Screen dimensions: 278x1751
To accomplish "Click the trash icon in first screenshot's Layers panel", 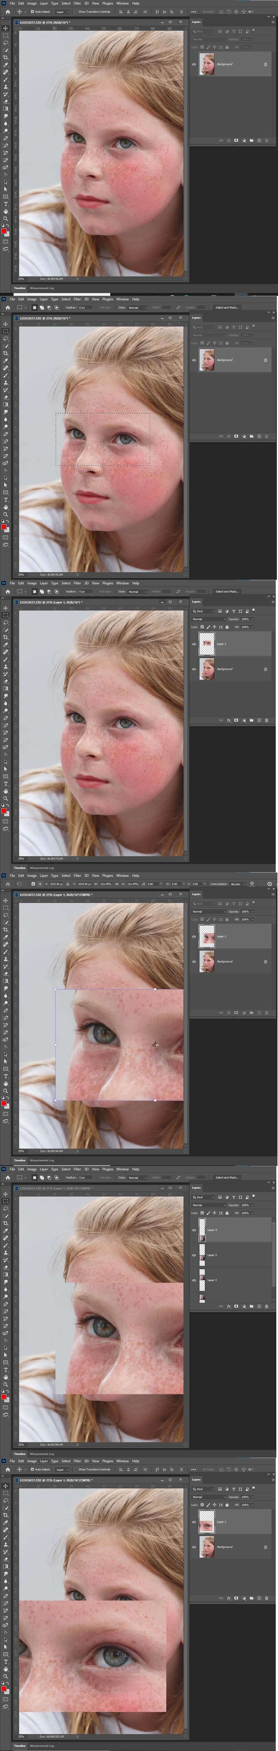I will pos(266,141).
